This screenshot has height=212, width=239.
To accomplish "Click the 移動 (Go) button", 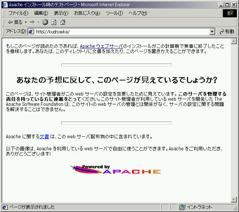I will point(227,32).
